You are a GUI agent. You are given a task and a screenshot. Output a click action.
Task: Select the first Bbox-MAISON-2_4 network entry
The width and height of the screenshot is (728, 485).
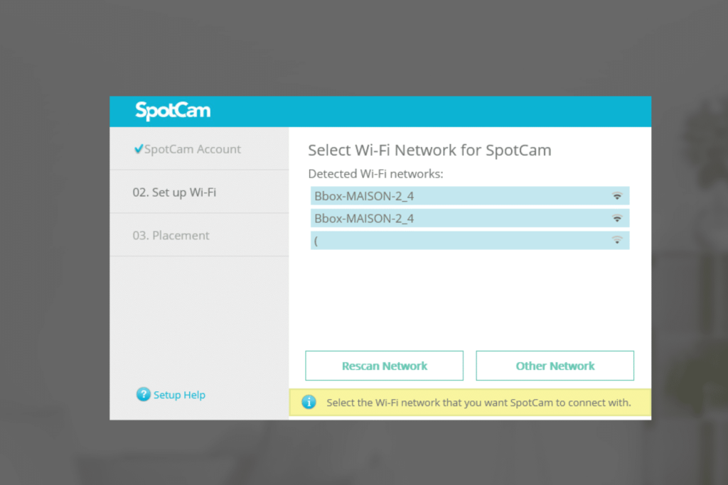tap(470, 196)
